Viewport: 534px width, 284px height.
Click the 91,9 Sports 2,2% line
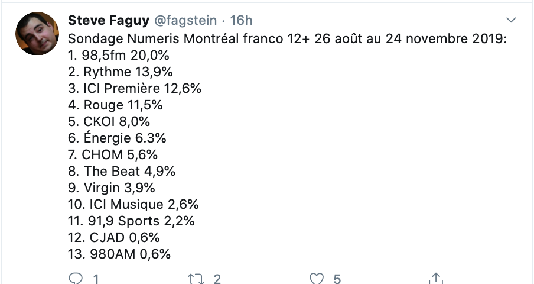coord(132,221)
